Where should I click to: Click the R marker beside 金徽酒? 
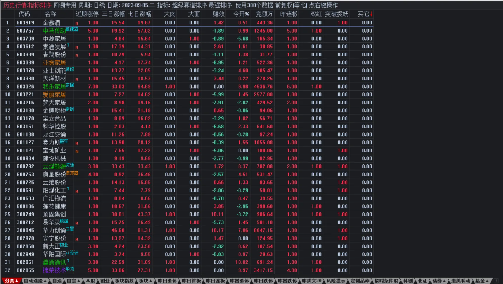tap(77, 24)
